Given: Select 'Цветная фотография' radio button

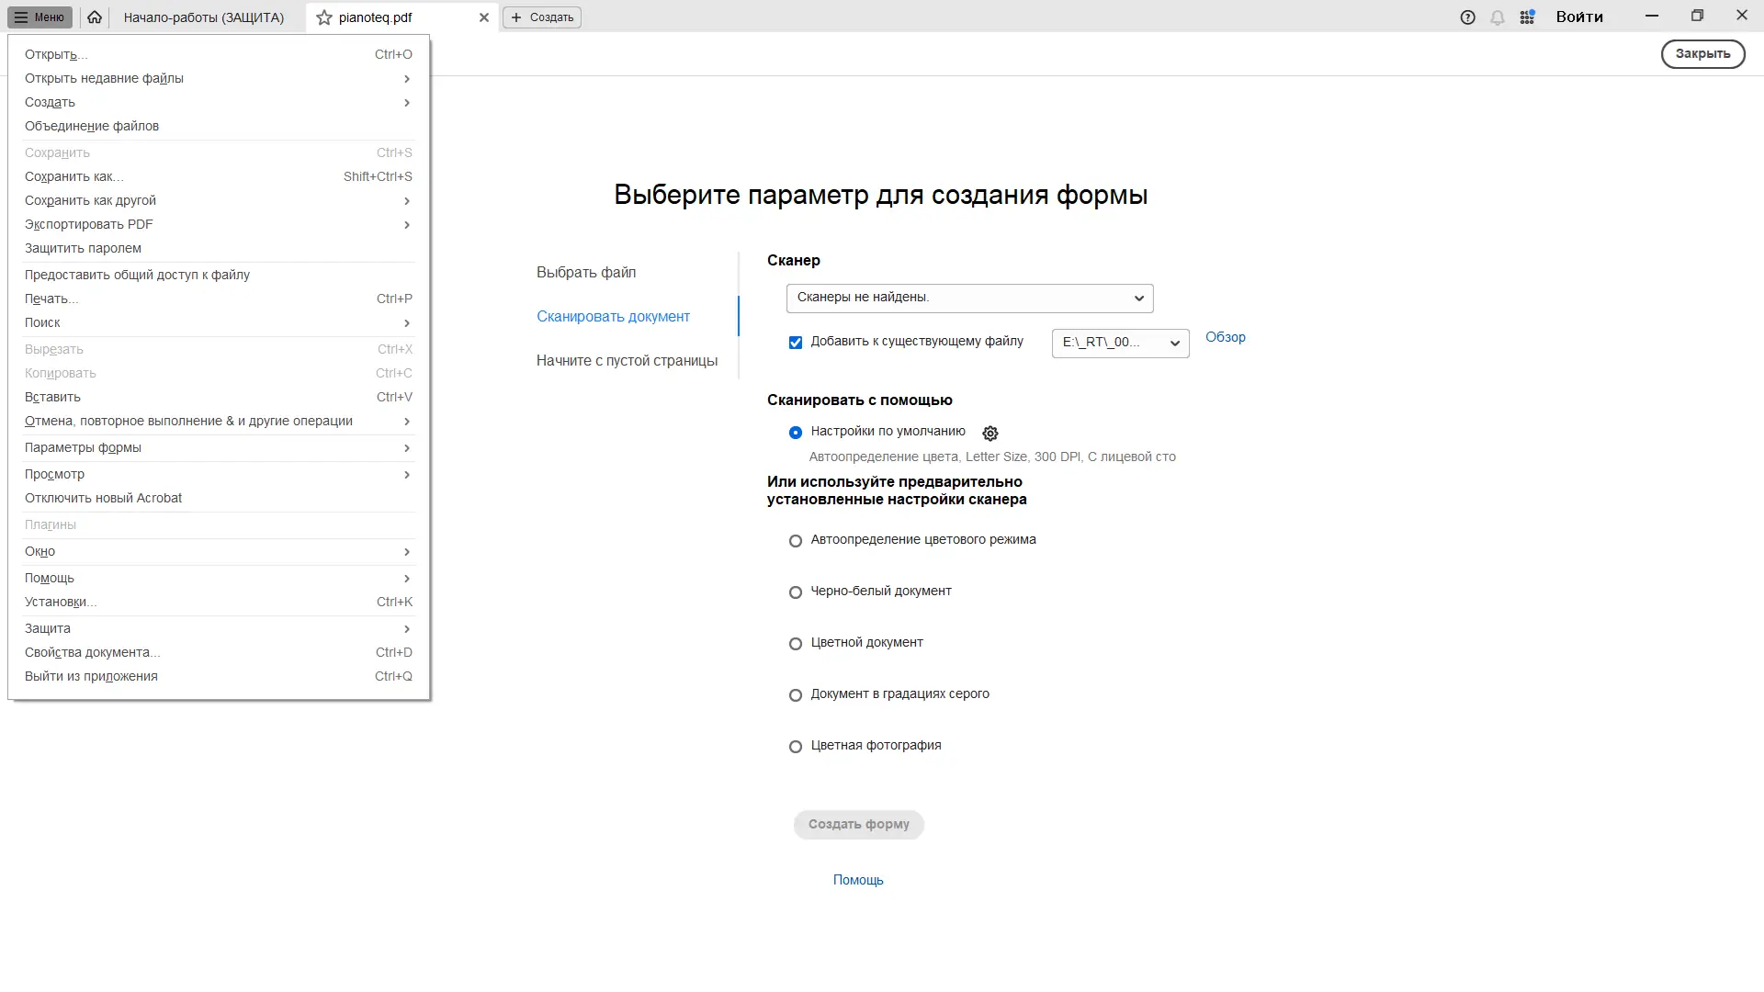Looking at the screenshot, I should (x=796, y=747).
